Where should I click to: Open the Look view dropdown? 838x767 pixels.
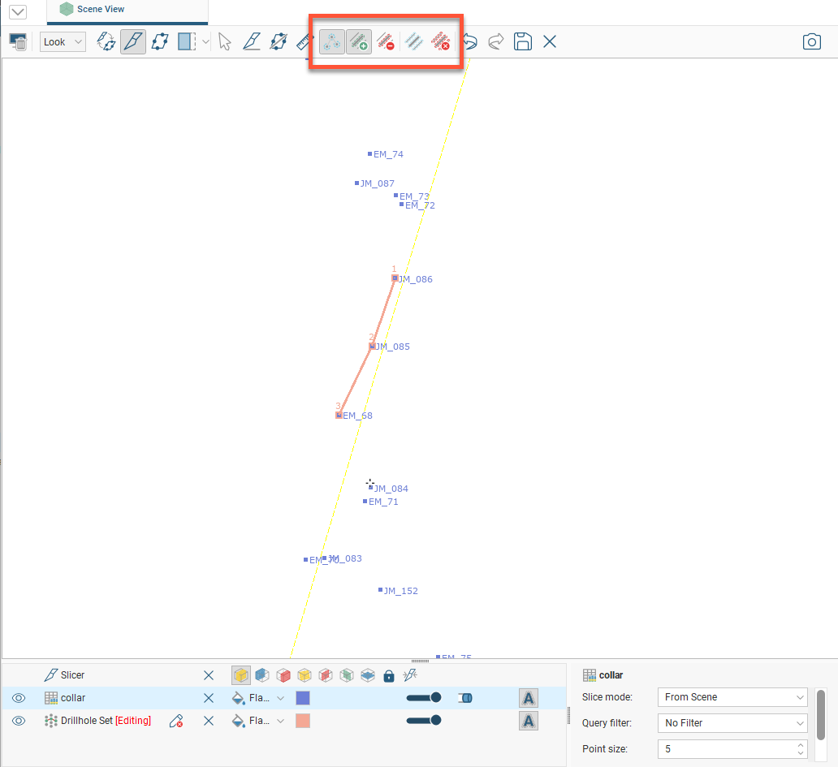point(63,41)
